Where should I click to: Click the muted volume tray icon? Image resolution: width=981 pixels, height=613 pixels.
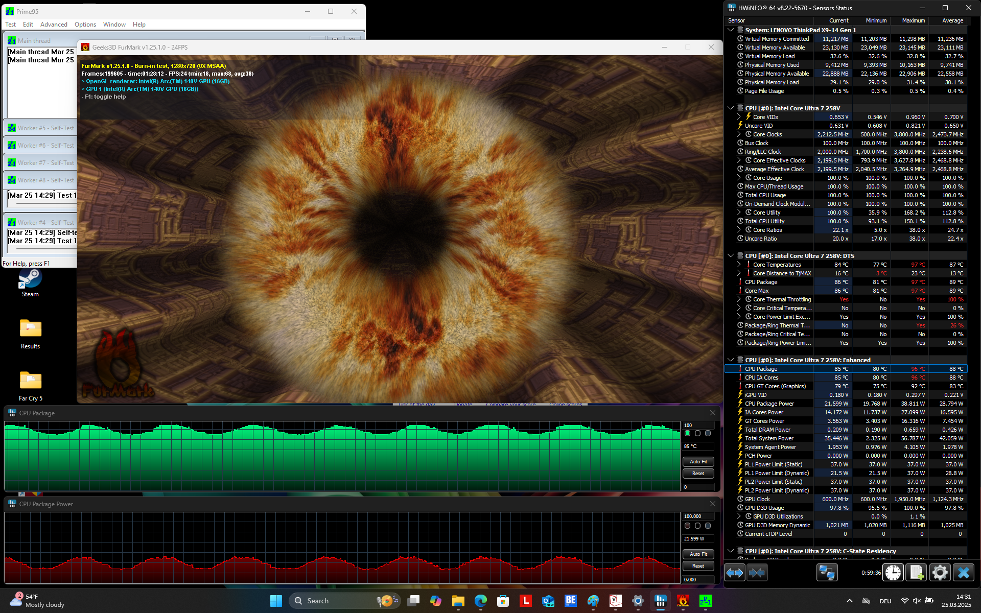[917, 601]
